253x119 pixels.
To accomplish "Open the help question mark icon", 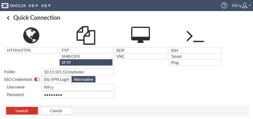I will (x=224, y=6).
